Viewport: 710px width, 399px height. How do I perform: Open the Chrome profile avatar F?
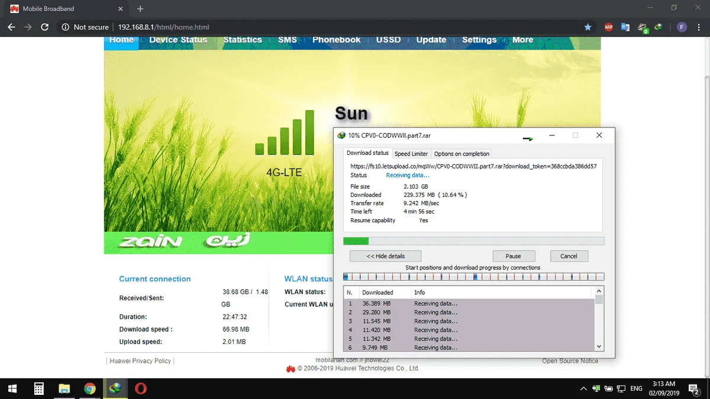click(682, 27)
